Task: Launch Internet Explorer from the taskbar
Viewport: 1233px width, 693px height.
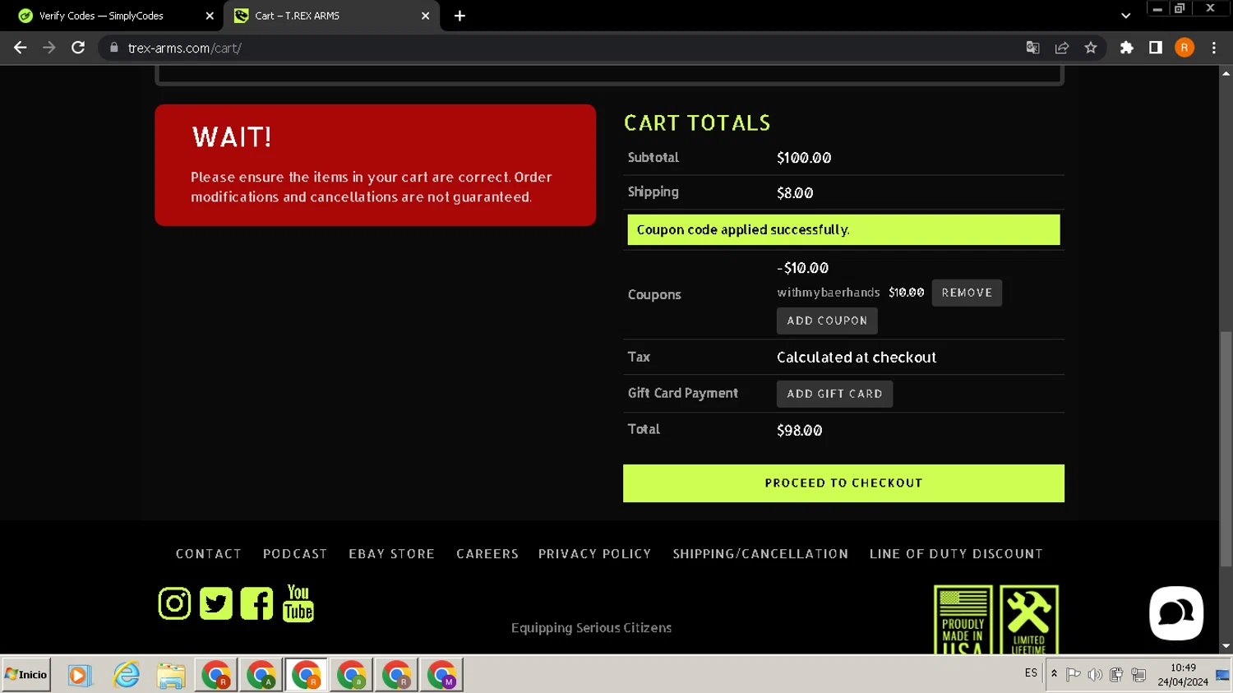Action: (126, 675)
